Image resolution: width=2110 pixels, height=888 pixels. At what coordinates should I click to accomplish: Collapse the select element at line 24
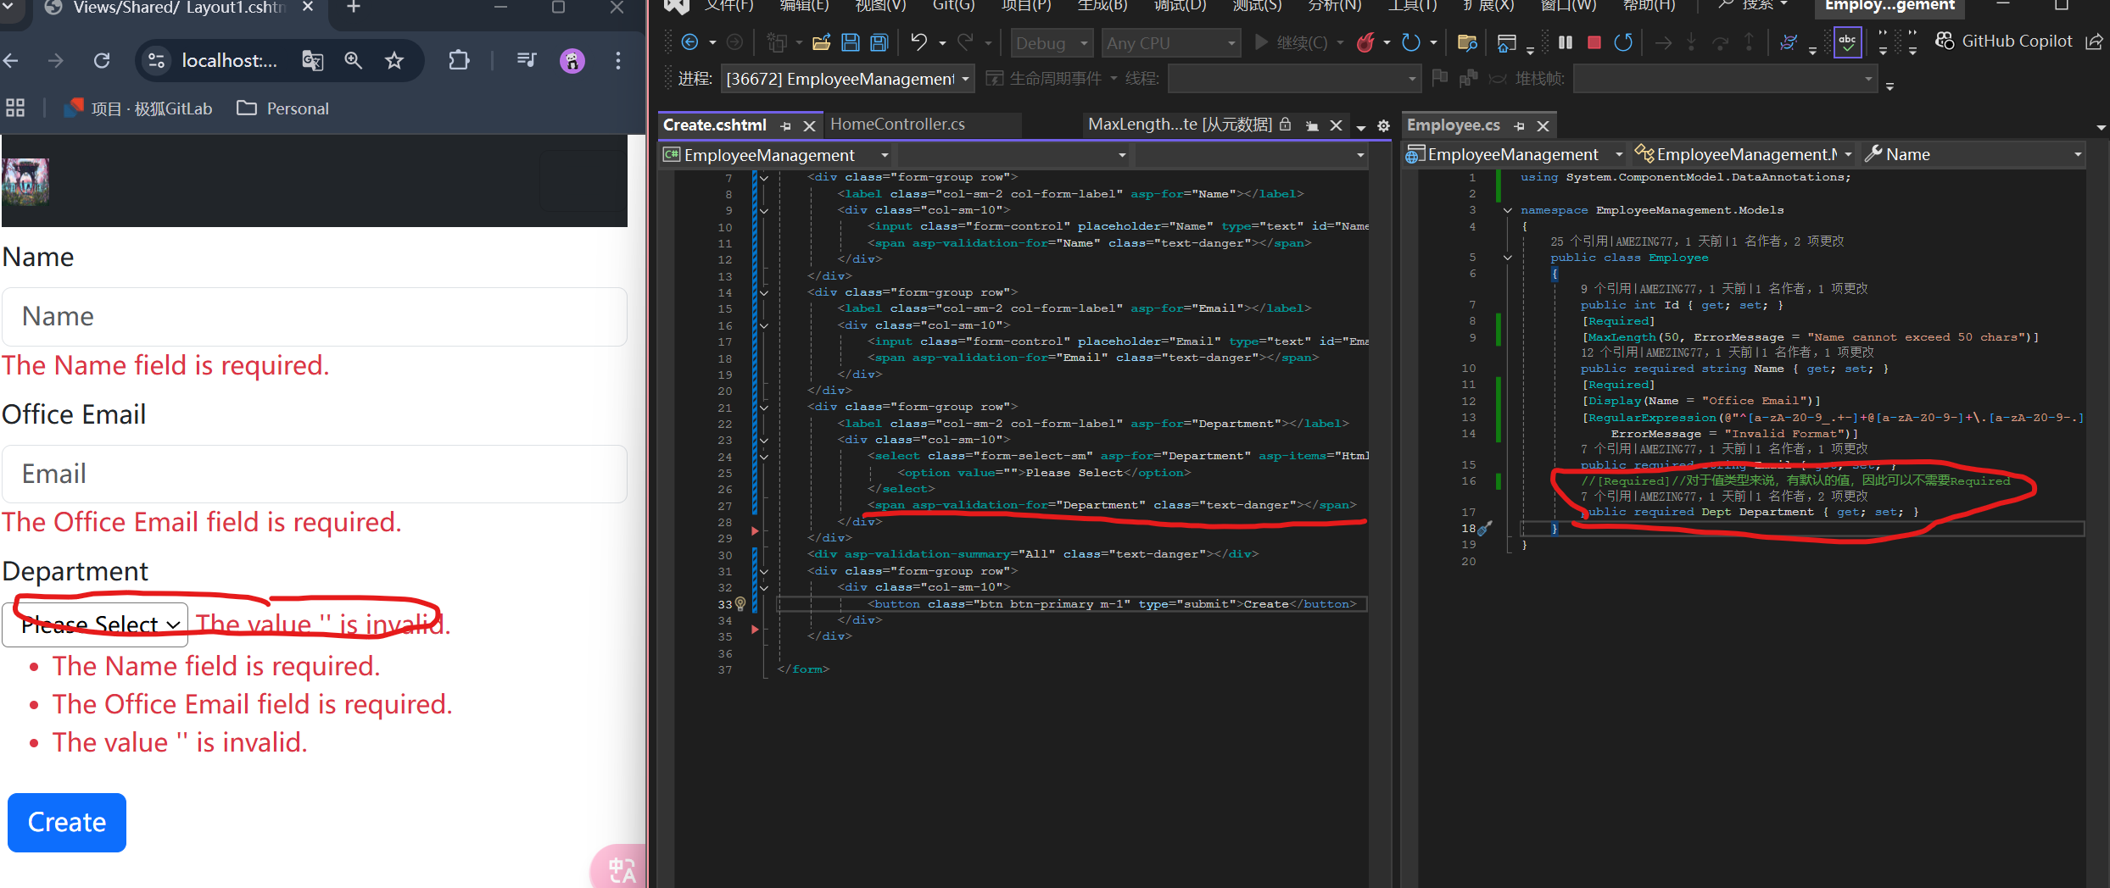coord(764,457)
